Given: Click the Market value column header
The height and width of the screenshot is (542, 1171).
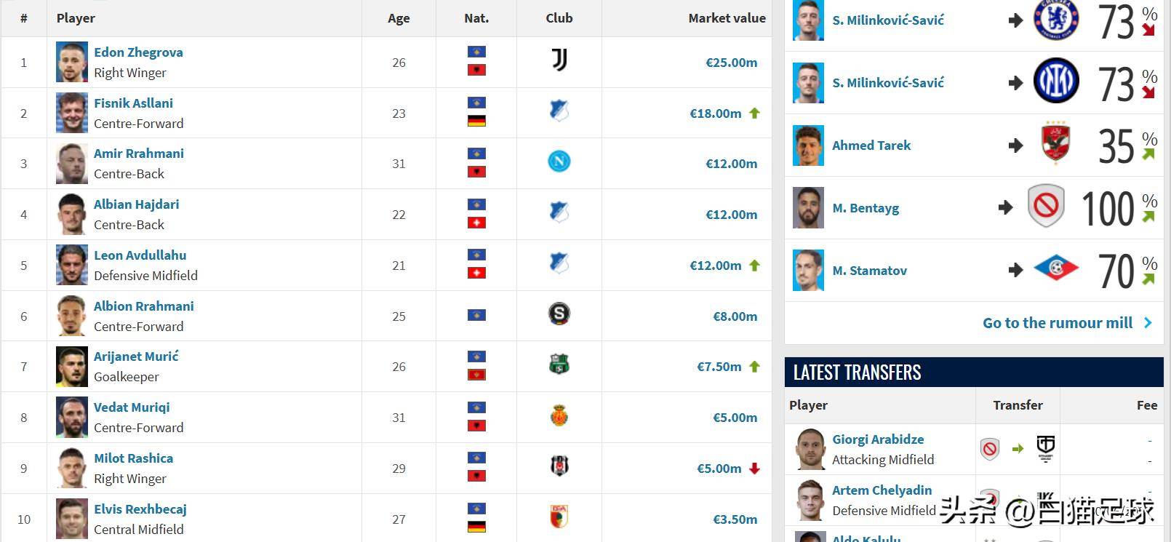Looking at the screenshot, I should 727,18.
